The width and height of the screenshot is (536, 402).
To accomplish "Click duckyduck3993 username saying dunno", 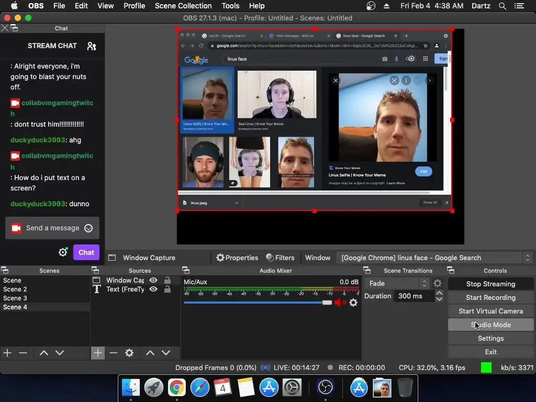I will (x=38, y=204).
